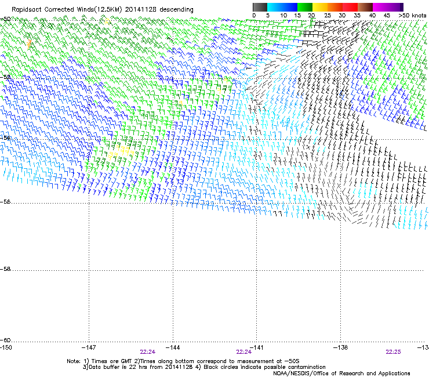Click the 'NOAA/NESDIS/Office of Research and Applications' credit
Viewport: 429px width, 377px height.
[341, 374]
